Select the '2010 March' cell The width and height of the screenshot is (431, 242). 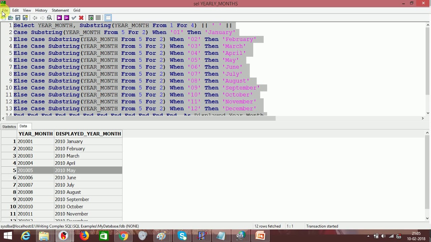(x=88, y=156)
